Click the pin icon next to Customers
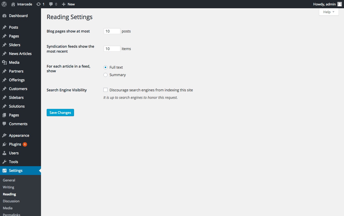The width and height of the screenshot is (344, 216). pos(4,89)
